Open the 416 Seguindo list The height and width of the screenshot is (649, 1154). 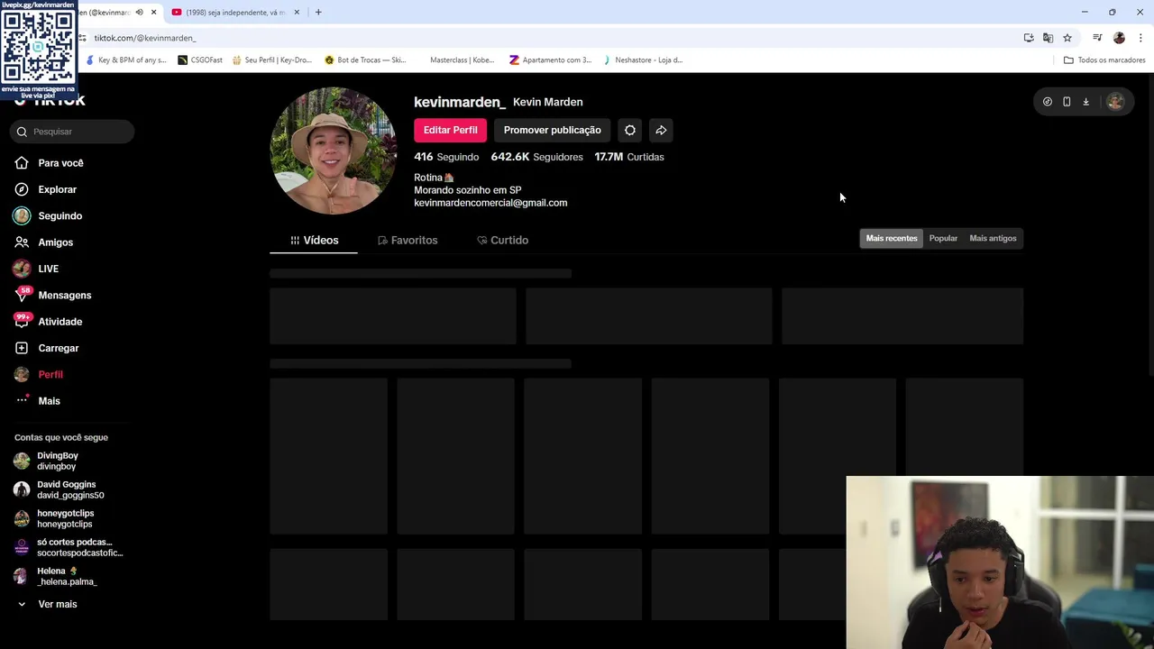pyautogui.click(x=446, y=157)
